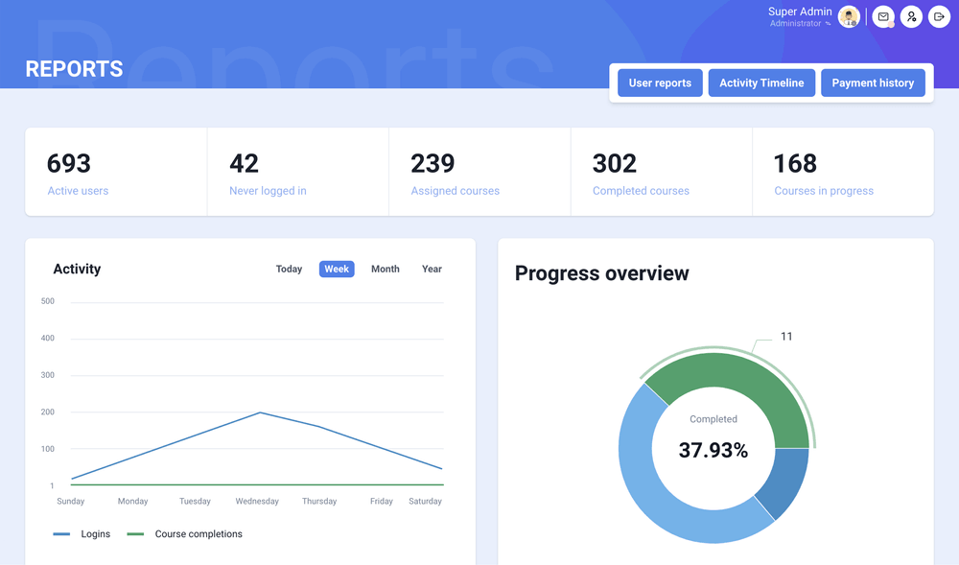Open the messages envelope icon
Viewport: 959px width, 565px height.
[883, 17]
